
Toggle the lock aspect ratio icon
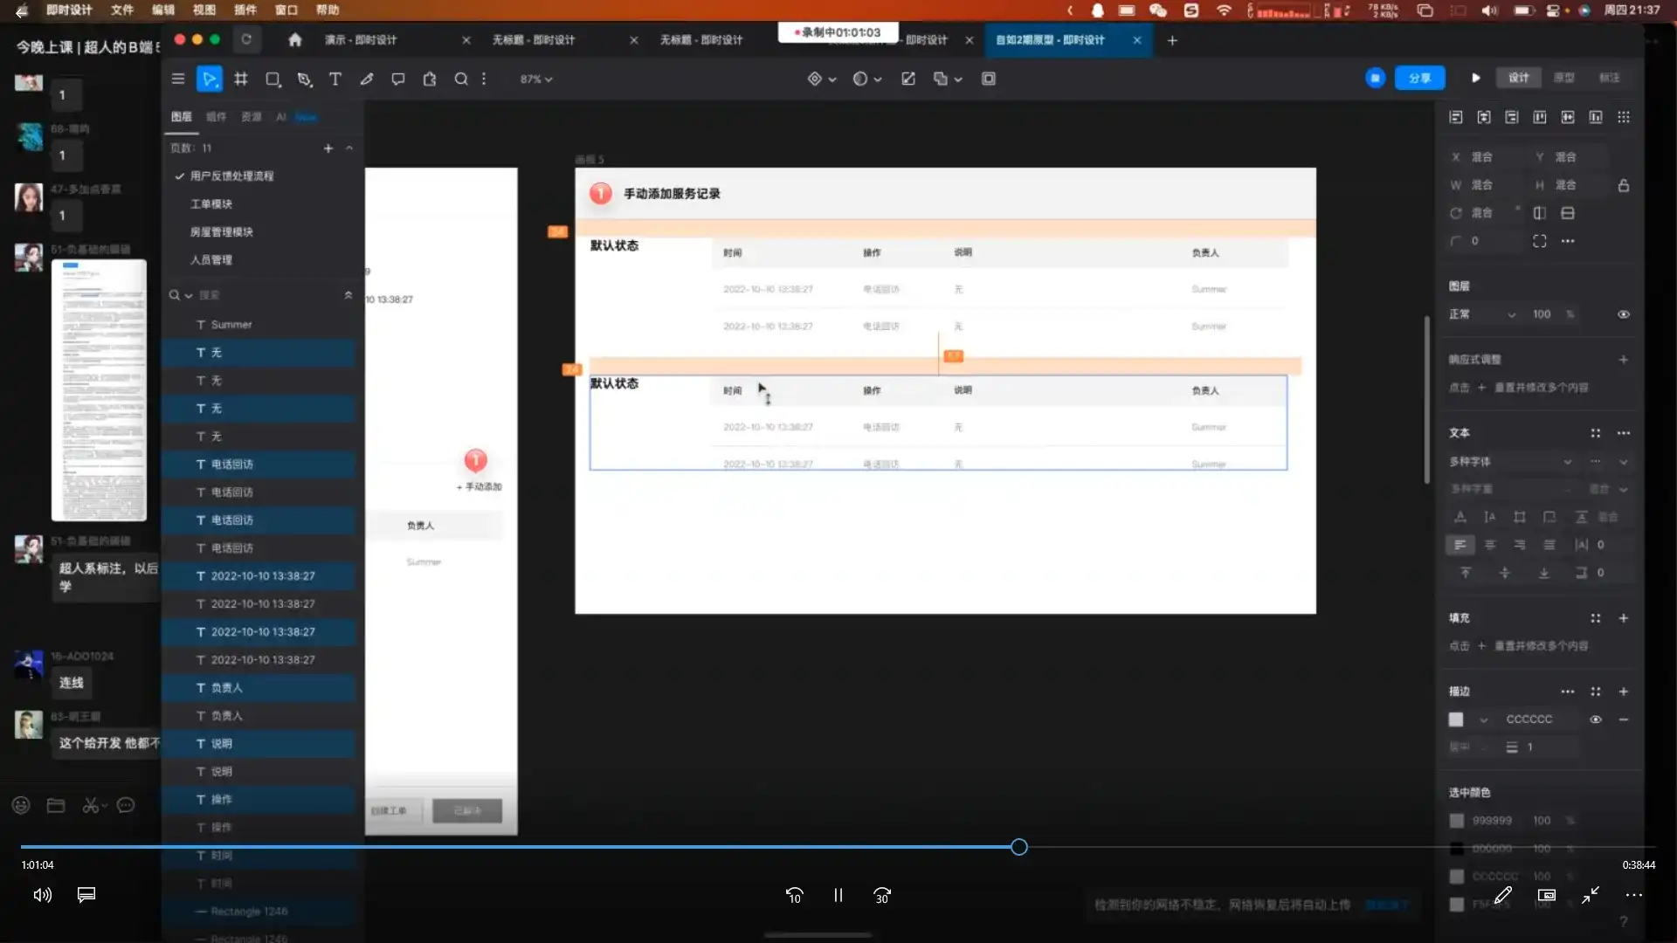1623,185
